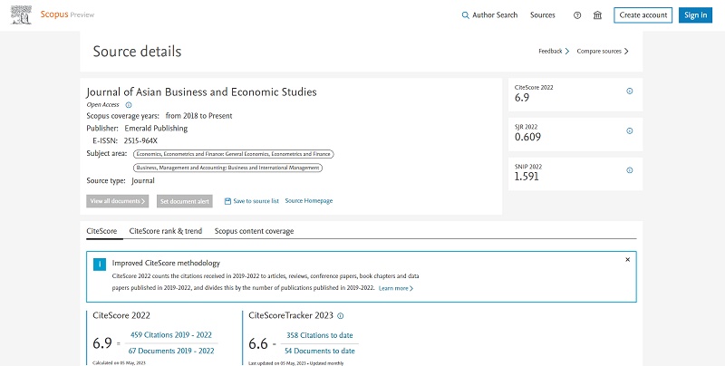725x366 pixels.
Task: Show info for SJR 2022 metric
Action: pos(629,130)
